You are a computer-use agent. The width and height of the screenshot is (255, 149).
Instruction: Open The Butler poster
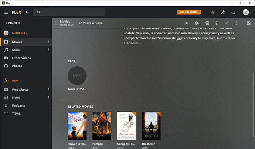tap(151, 126)
